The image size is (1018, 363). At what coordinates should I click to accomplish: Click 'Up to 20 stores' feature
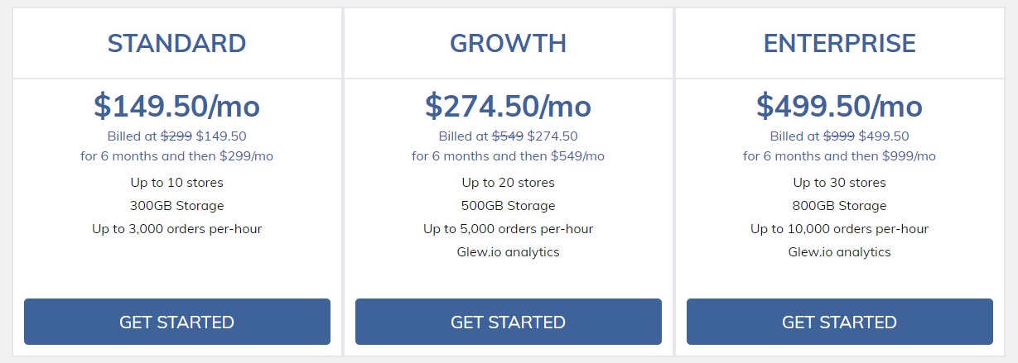[x=509, y=183]
